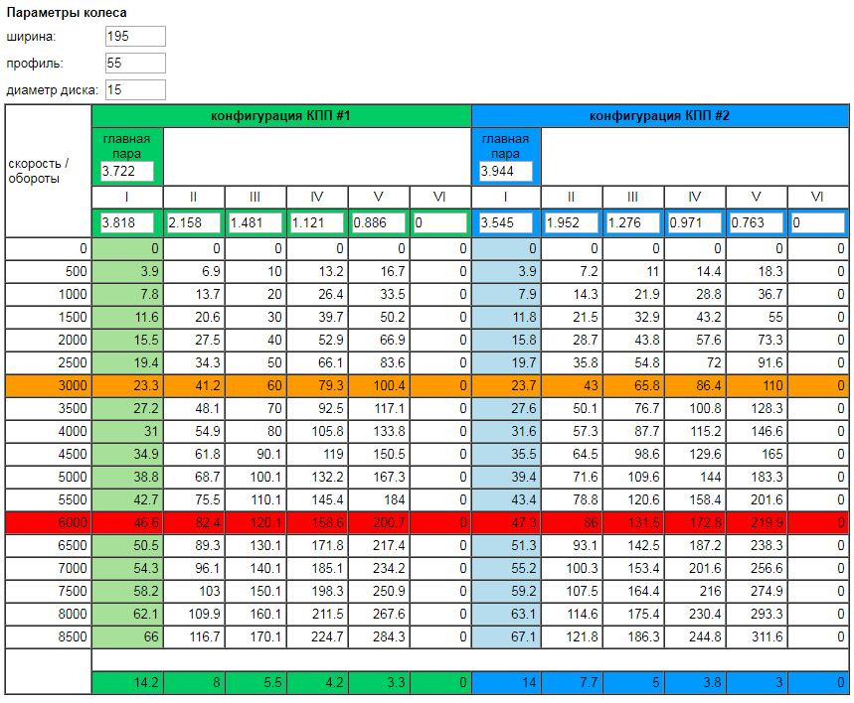Click the gear ratio field 0.886
The width and height of the screenshot is (854, 703).
pos(378,223)
